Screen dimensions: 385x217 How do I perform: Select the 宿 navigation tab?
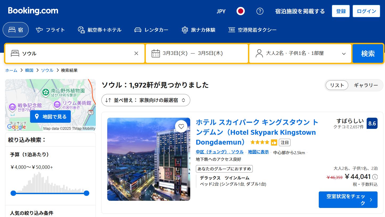[x=15, y=30]
